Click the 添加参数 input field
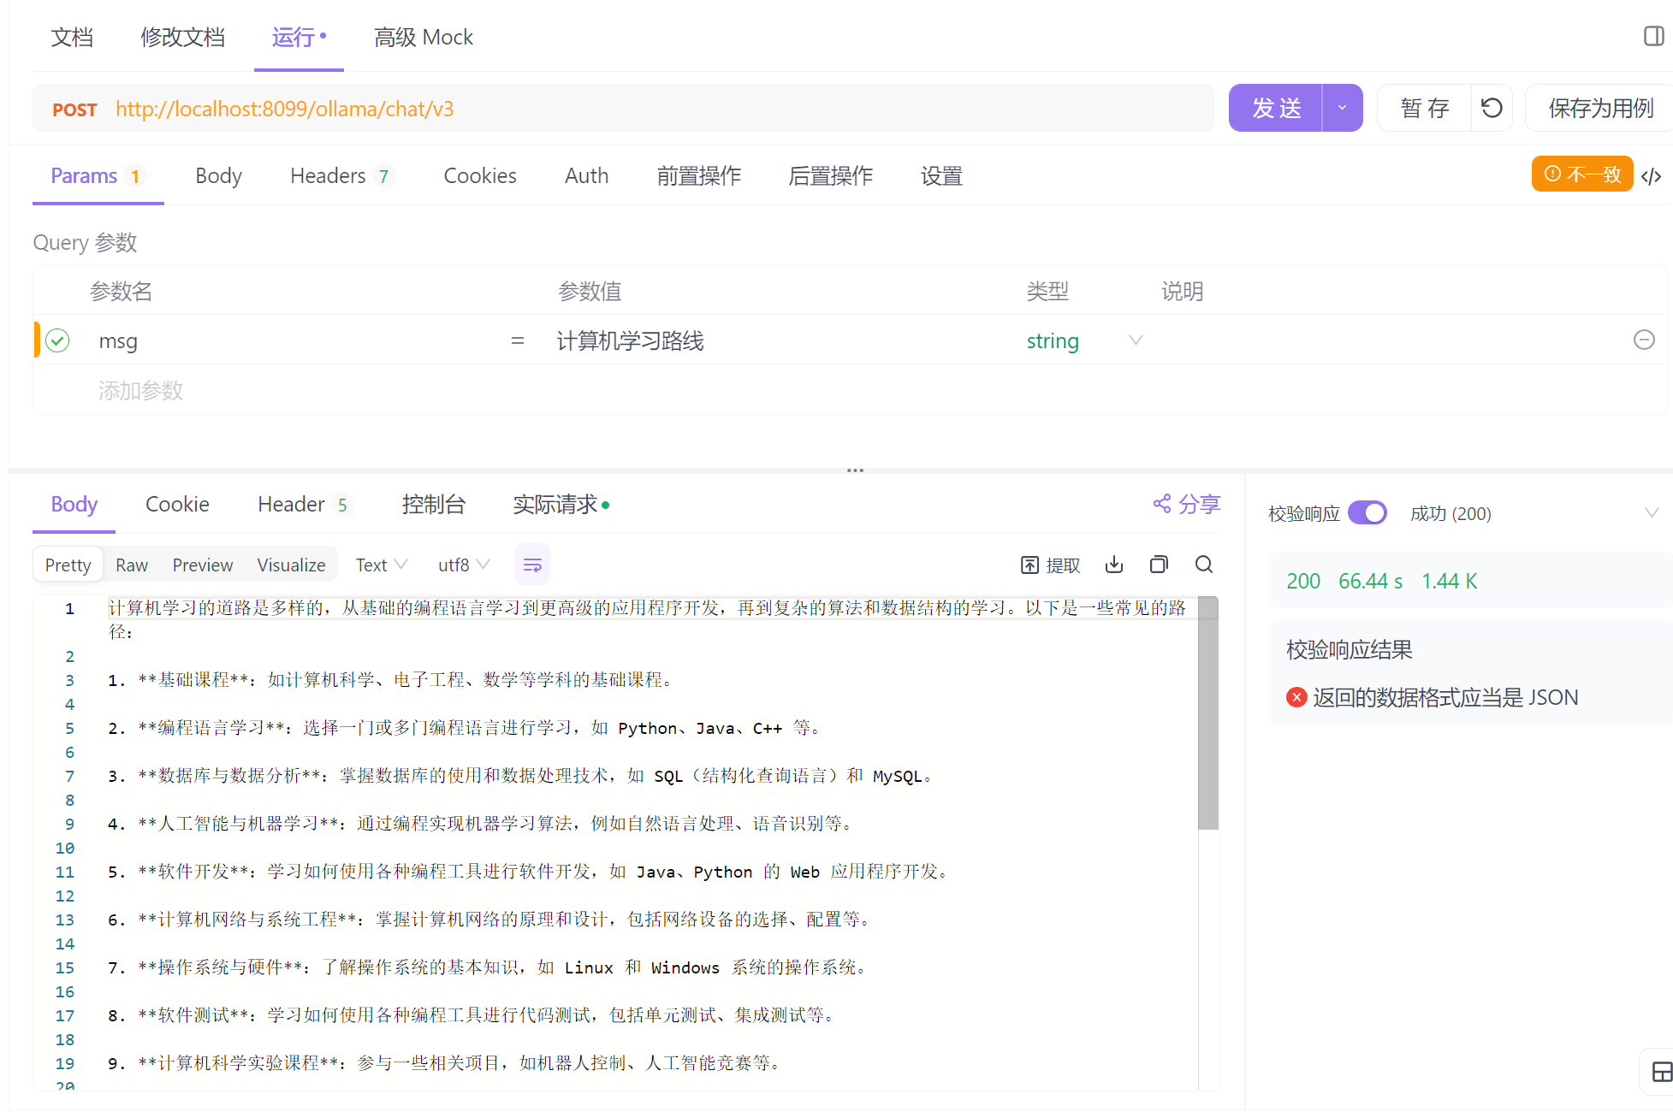The height and width of the screenshot is (1112, 1673). pyautogui.click(x=141, y=391)
